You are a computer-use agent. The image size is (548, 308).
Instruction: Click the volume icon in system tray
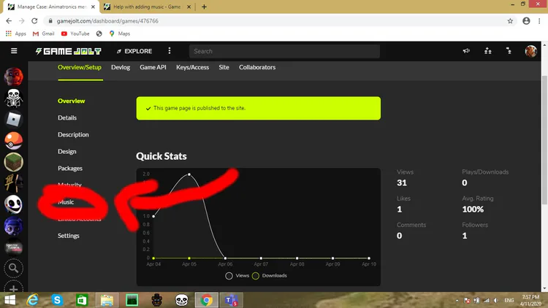(x=496, y=300)
